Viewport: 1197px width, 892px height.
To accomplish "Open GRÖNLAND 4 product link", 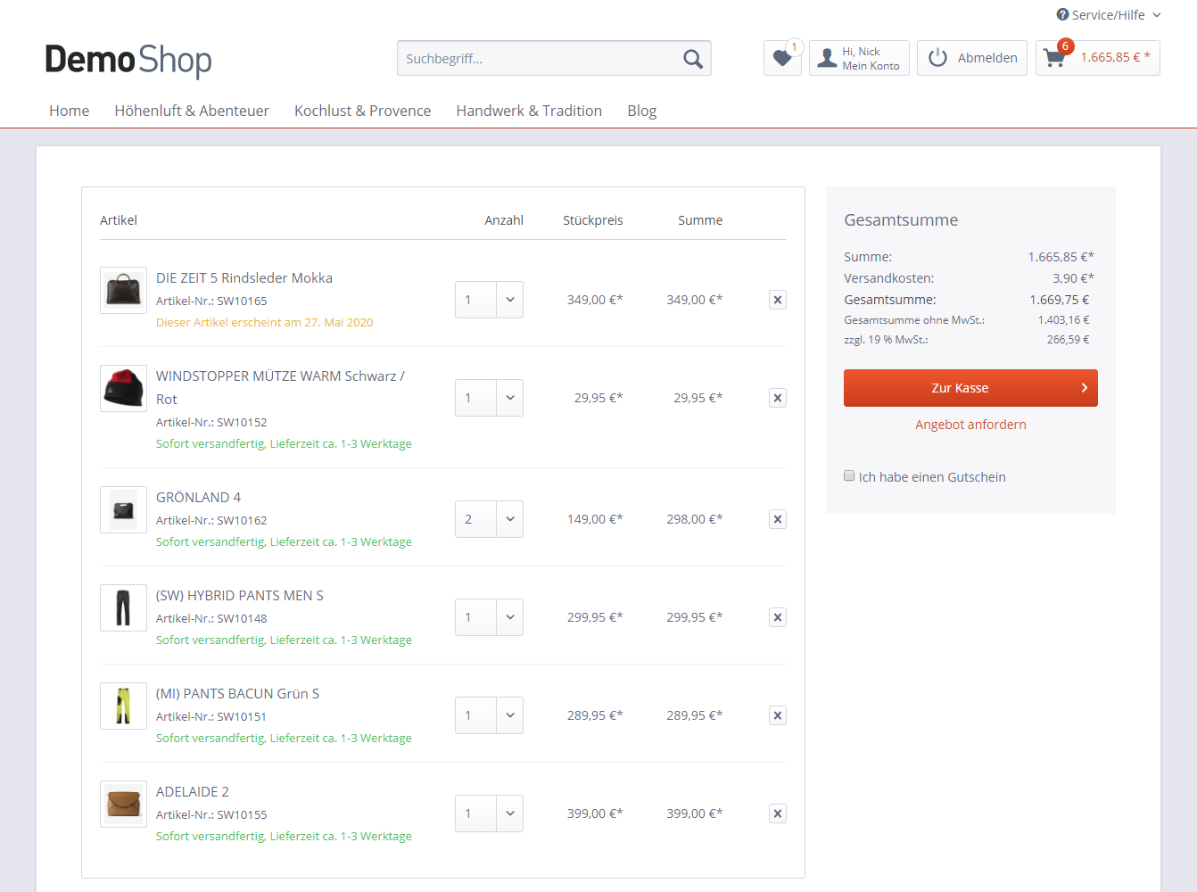I will pyautogui.click(x=198, y=498).
